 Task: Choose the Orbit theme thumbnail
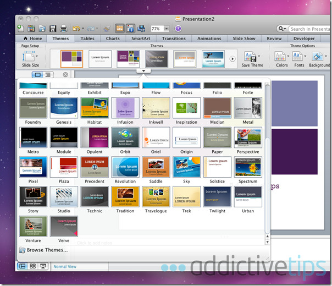tap(125, 137)
